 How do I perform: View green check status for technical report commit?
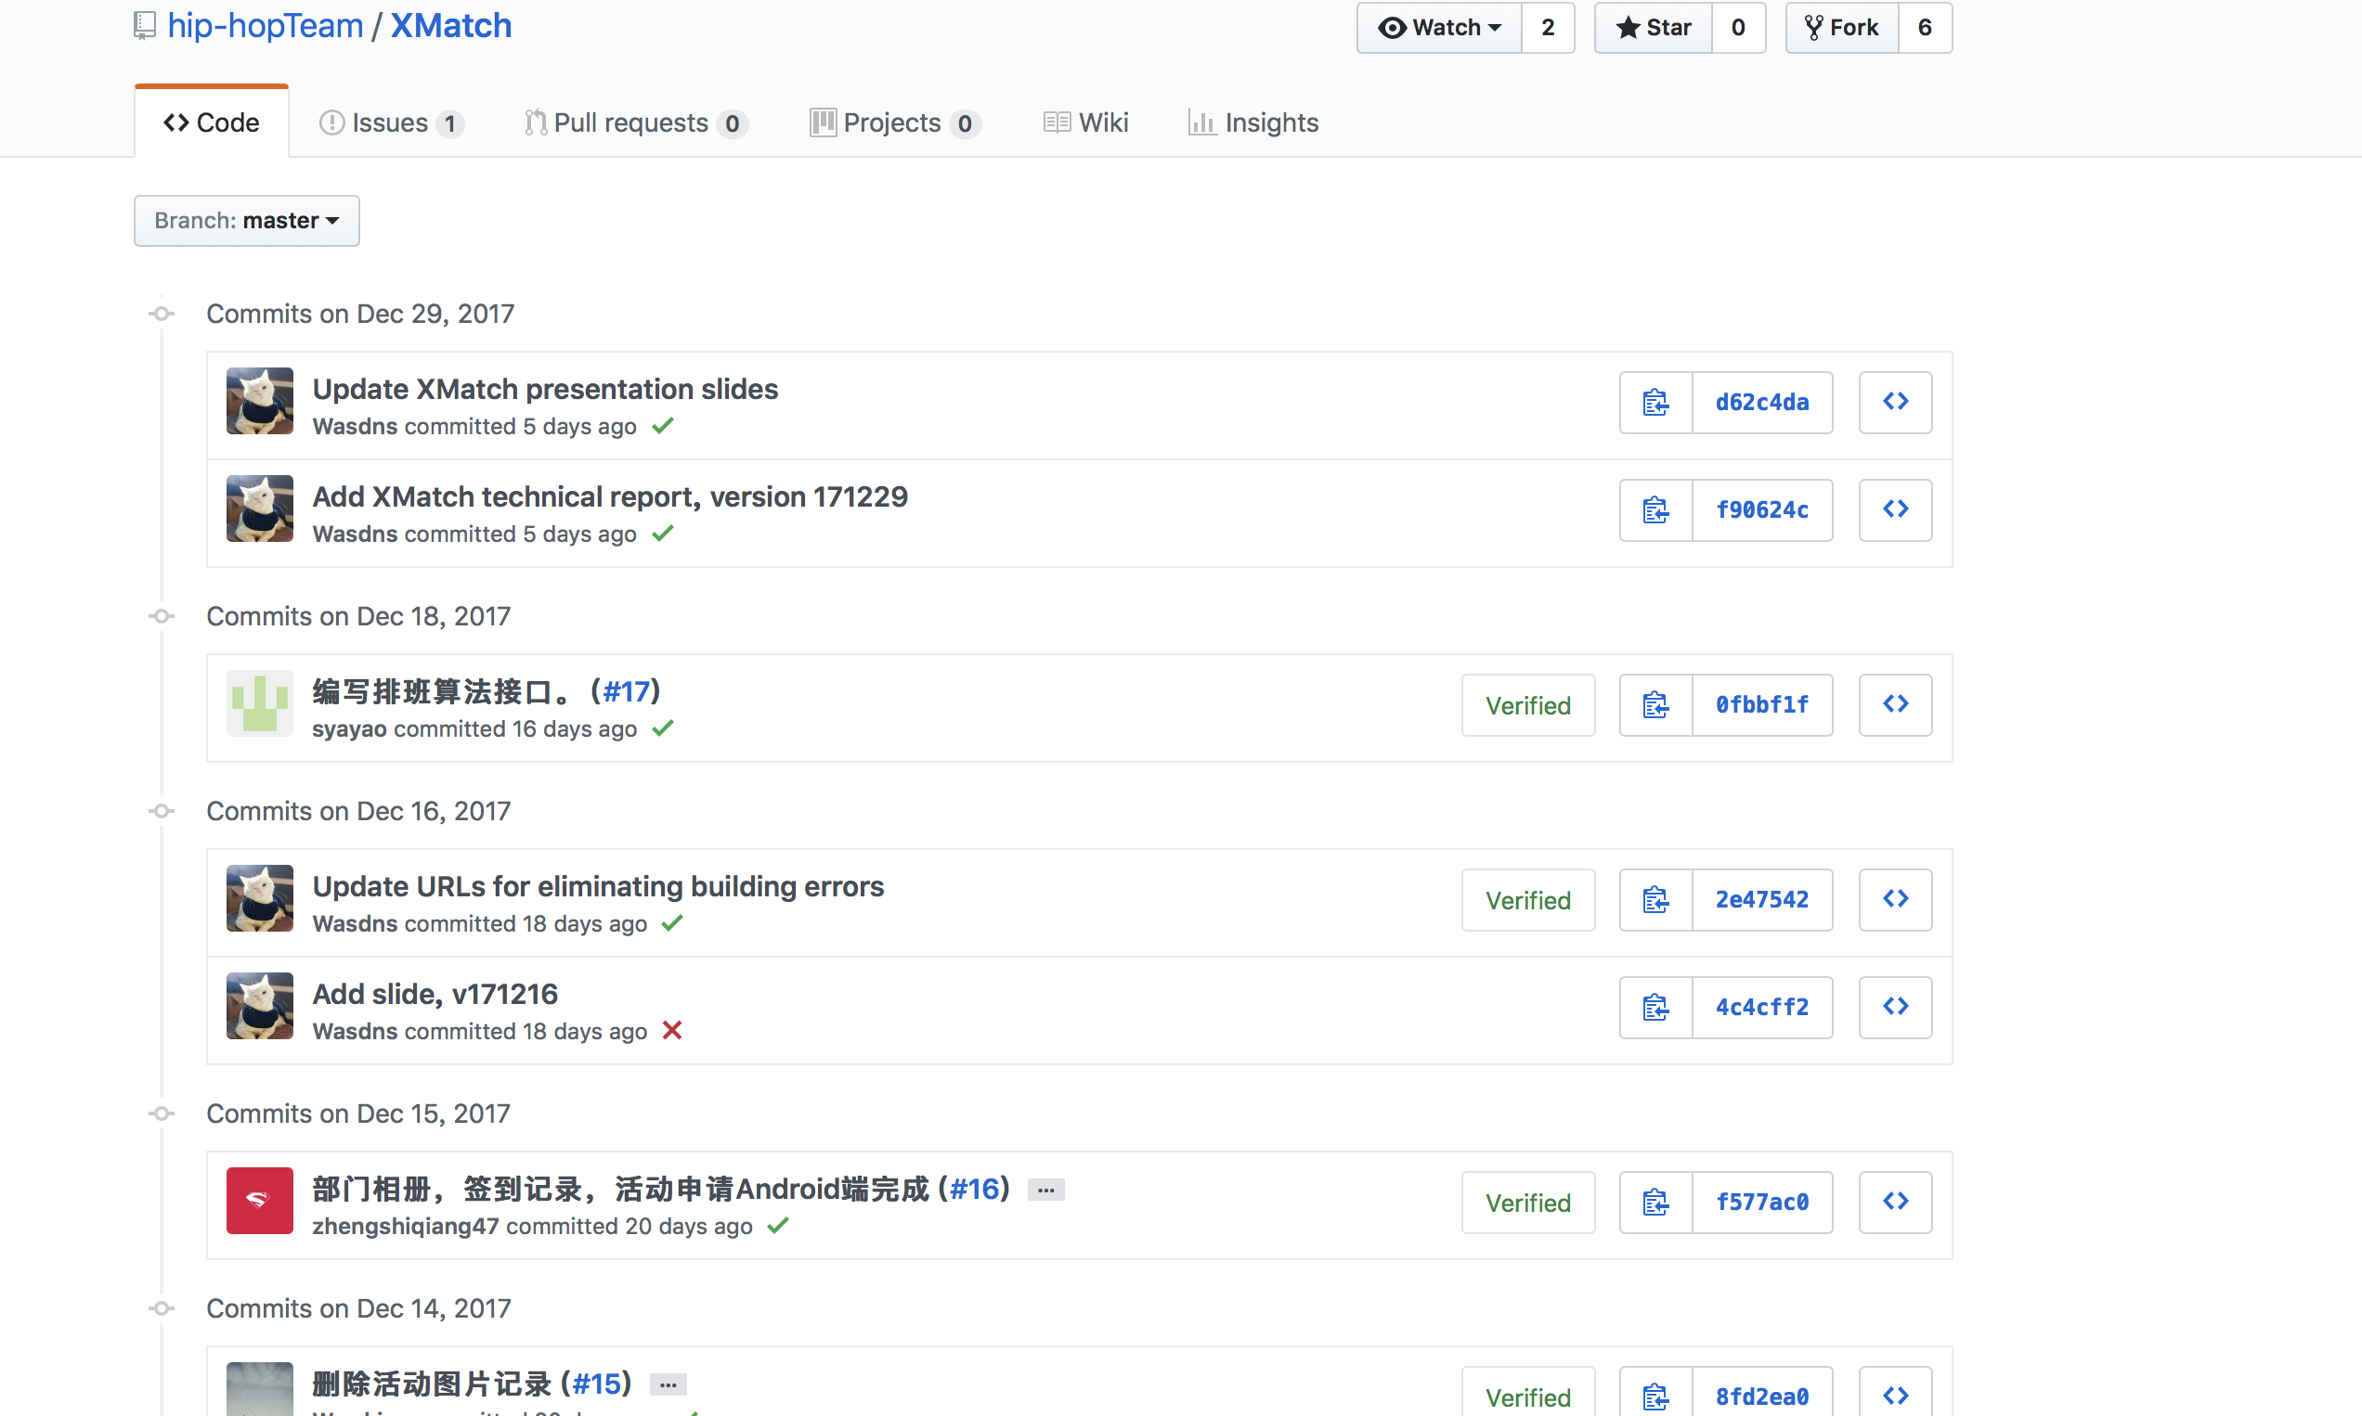664,534
